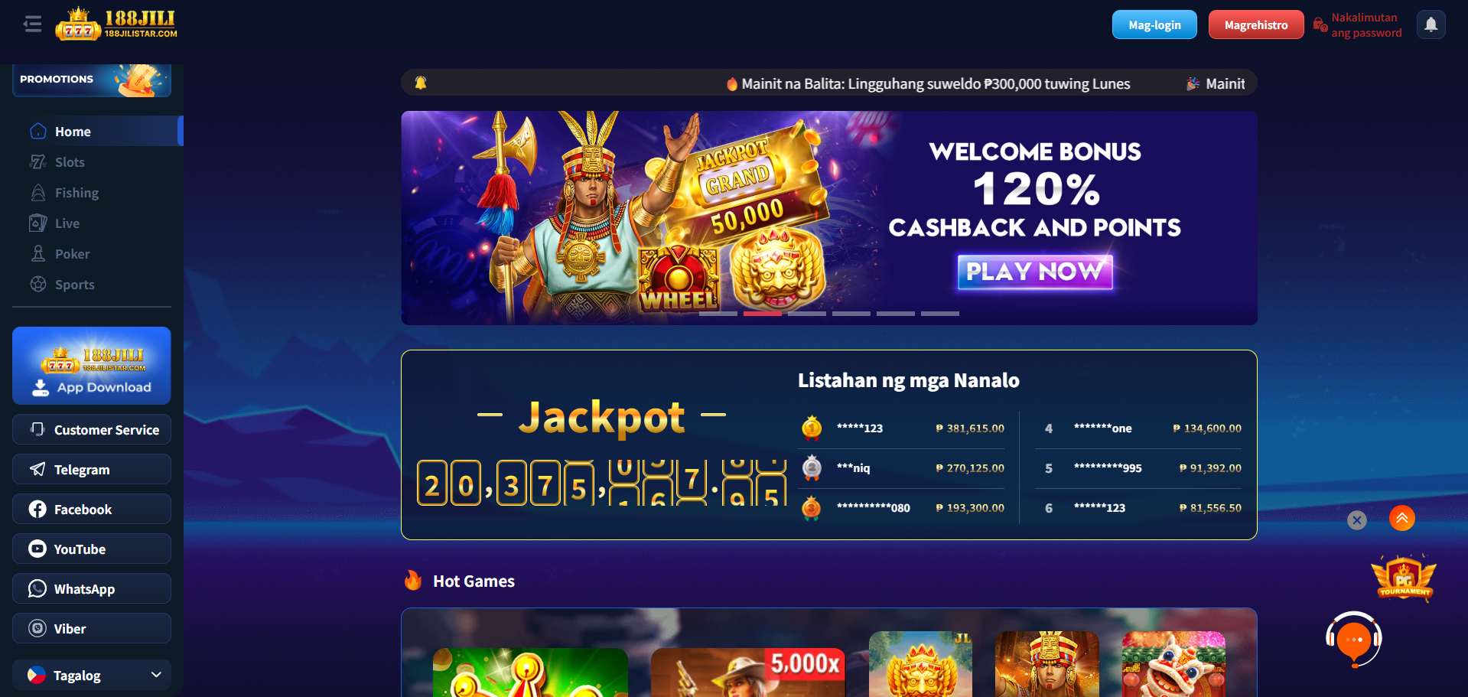Open the WhatsApp contact link
Screen dimensions: 1468x697
click(92, 588)
